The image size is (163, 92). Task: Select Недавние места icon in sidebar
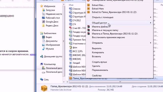pos(43,14)
